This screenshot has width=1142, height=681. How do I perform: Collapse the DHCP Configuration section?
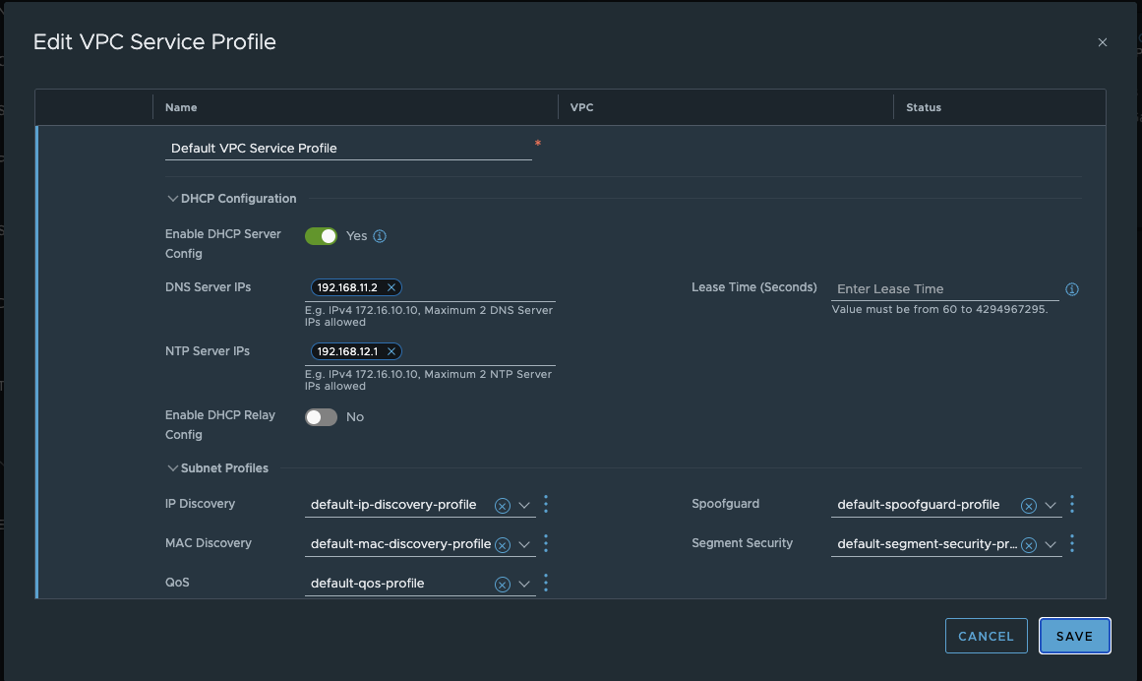click(173, 198)
